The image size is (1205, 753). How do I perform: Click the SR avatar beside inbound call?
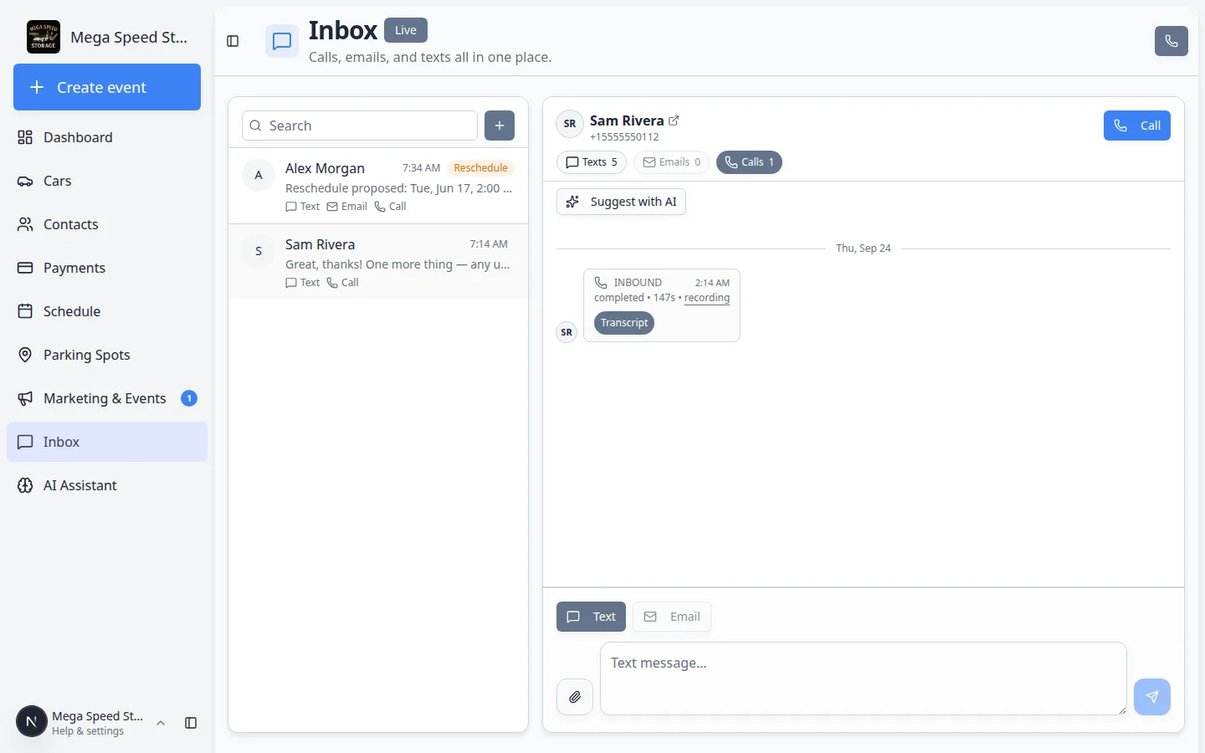(567, 332)
